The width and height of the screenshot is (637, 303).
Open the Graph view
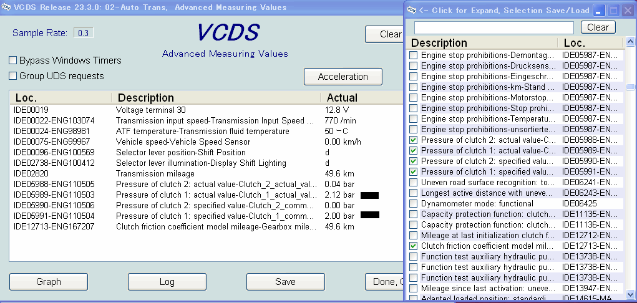[x=49, y=282]
